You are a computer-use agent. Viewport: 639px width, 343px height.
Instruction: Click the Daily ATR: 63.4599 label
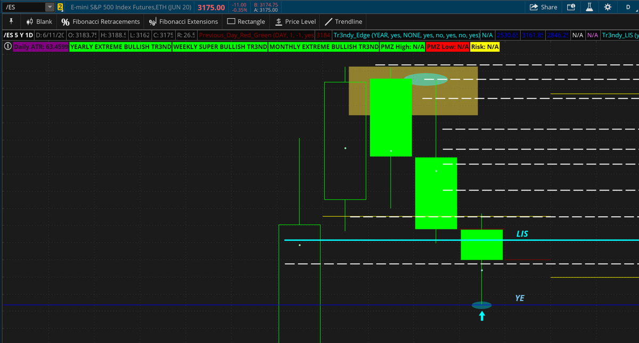(40, 47)
